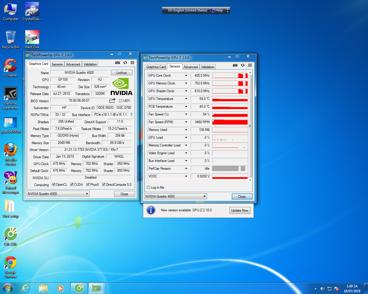Viewport: 368px width, 294px height.
Task: Open Windows Explorer from the taskbar
Action: point(43,288)
